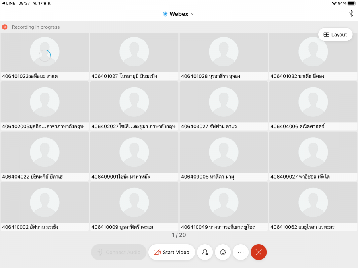
Task: Open the emoji reactions button
Action: tap(223, 252)
